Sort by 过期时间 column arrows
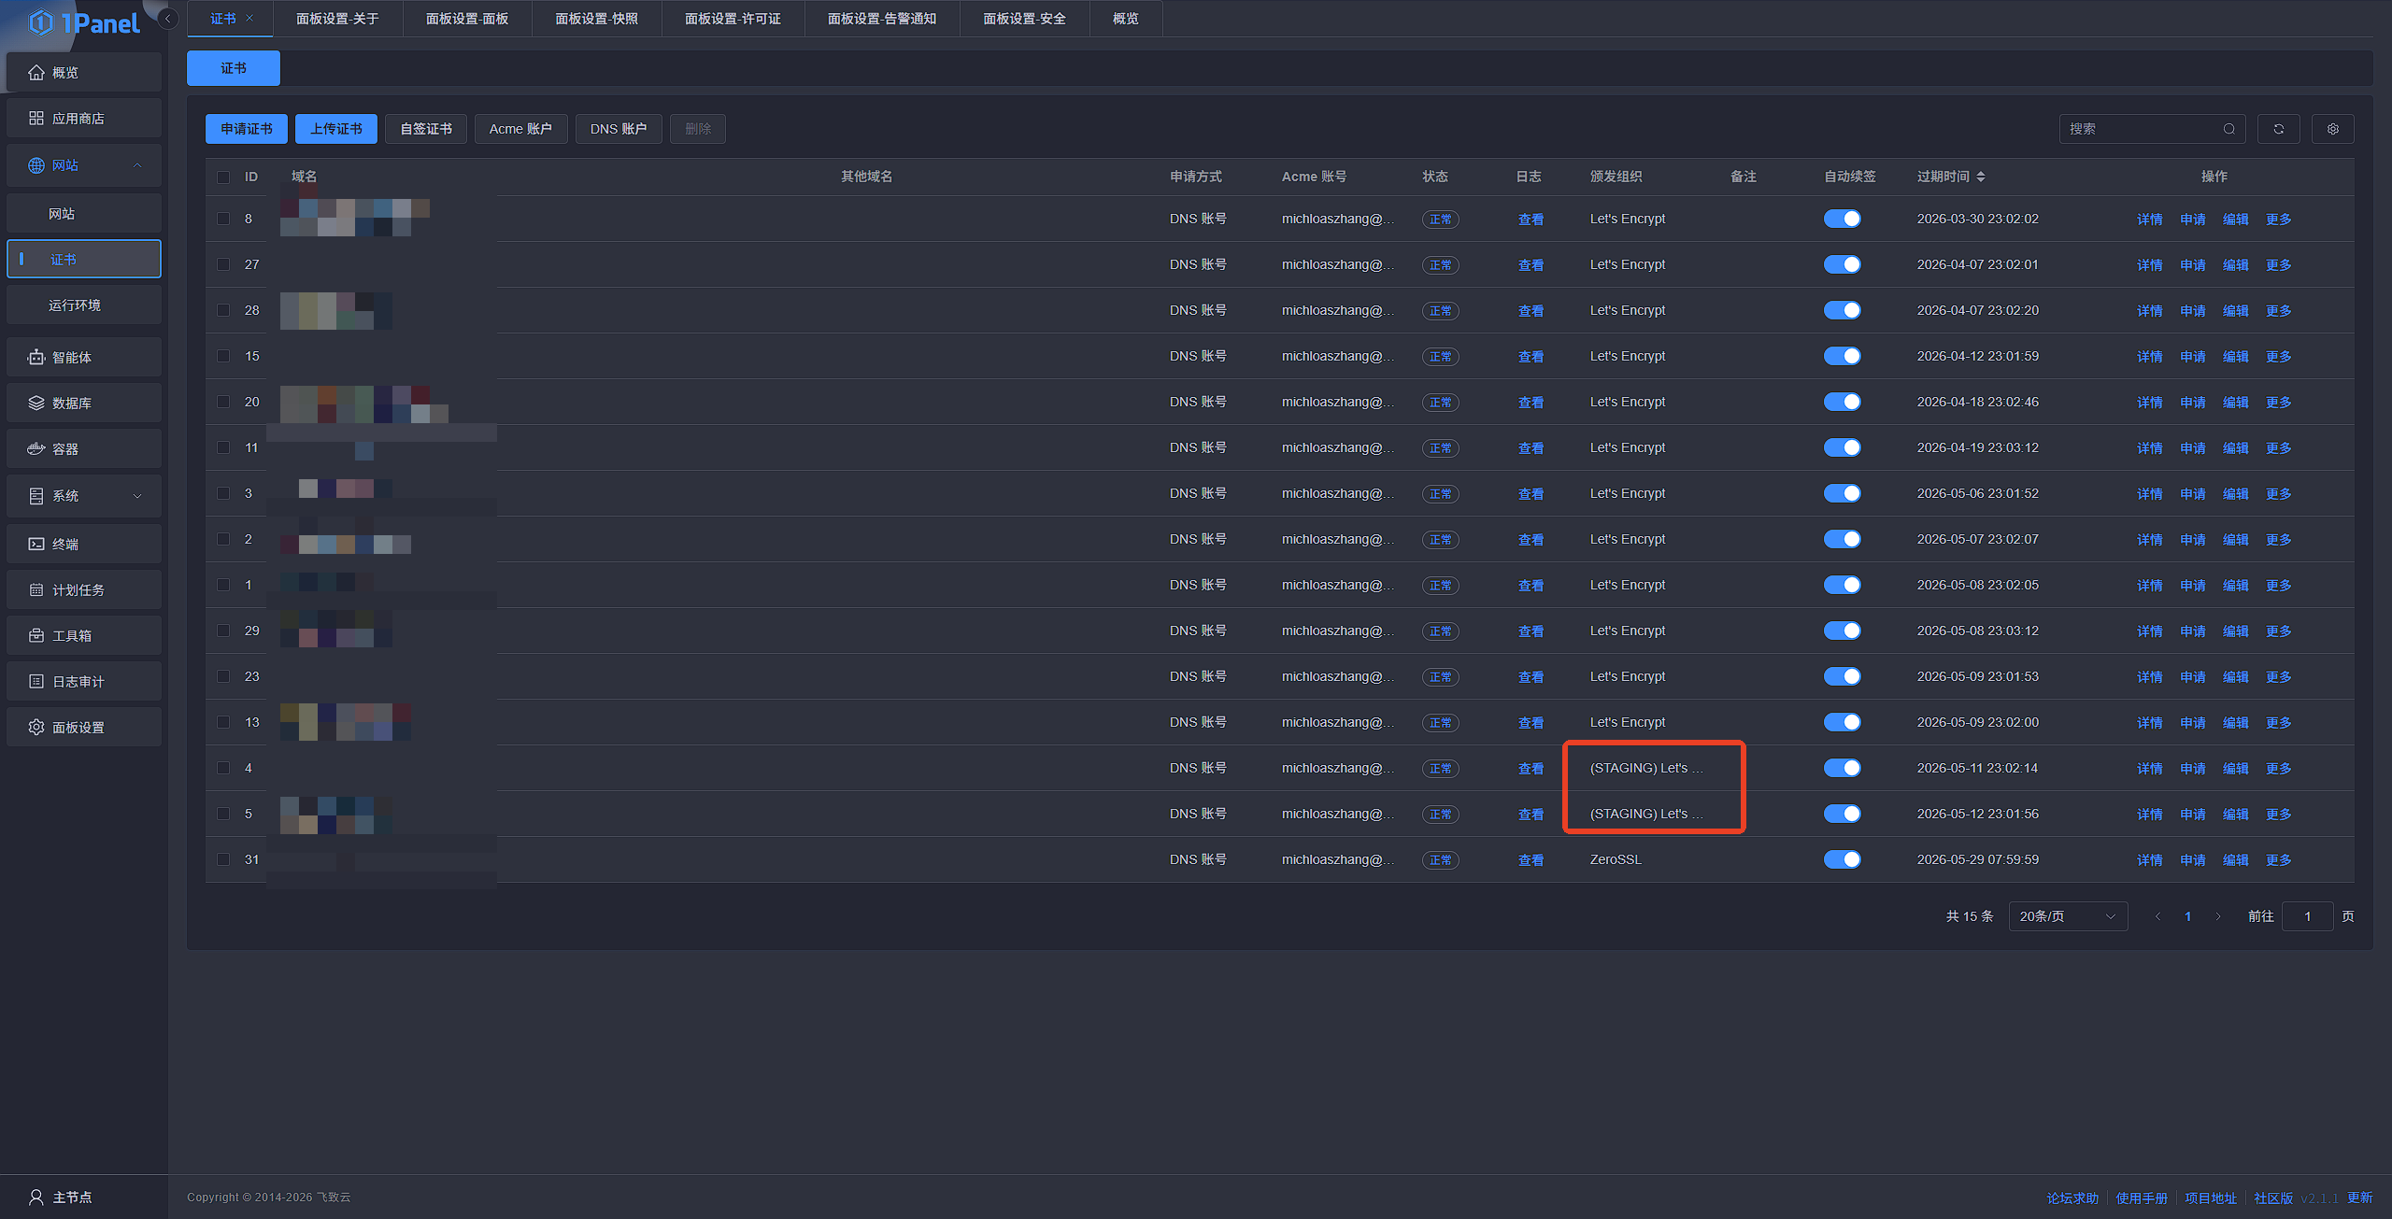 pyautogui.click(x=1981, y=177)
